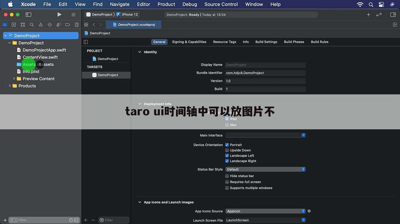Screen dimensions: 400x224
Task: Select the DemoProject scheme in toolbar
Action: coord(99,14)
